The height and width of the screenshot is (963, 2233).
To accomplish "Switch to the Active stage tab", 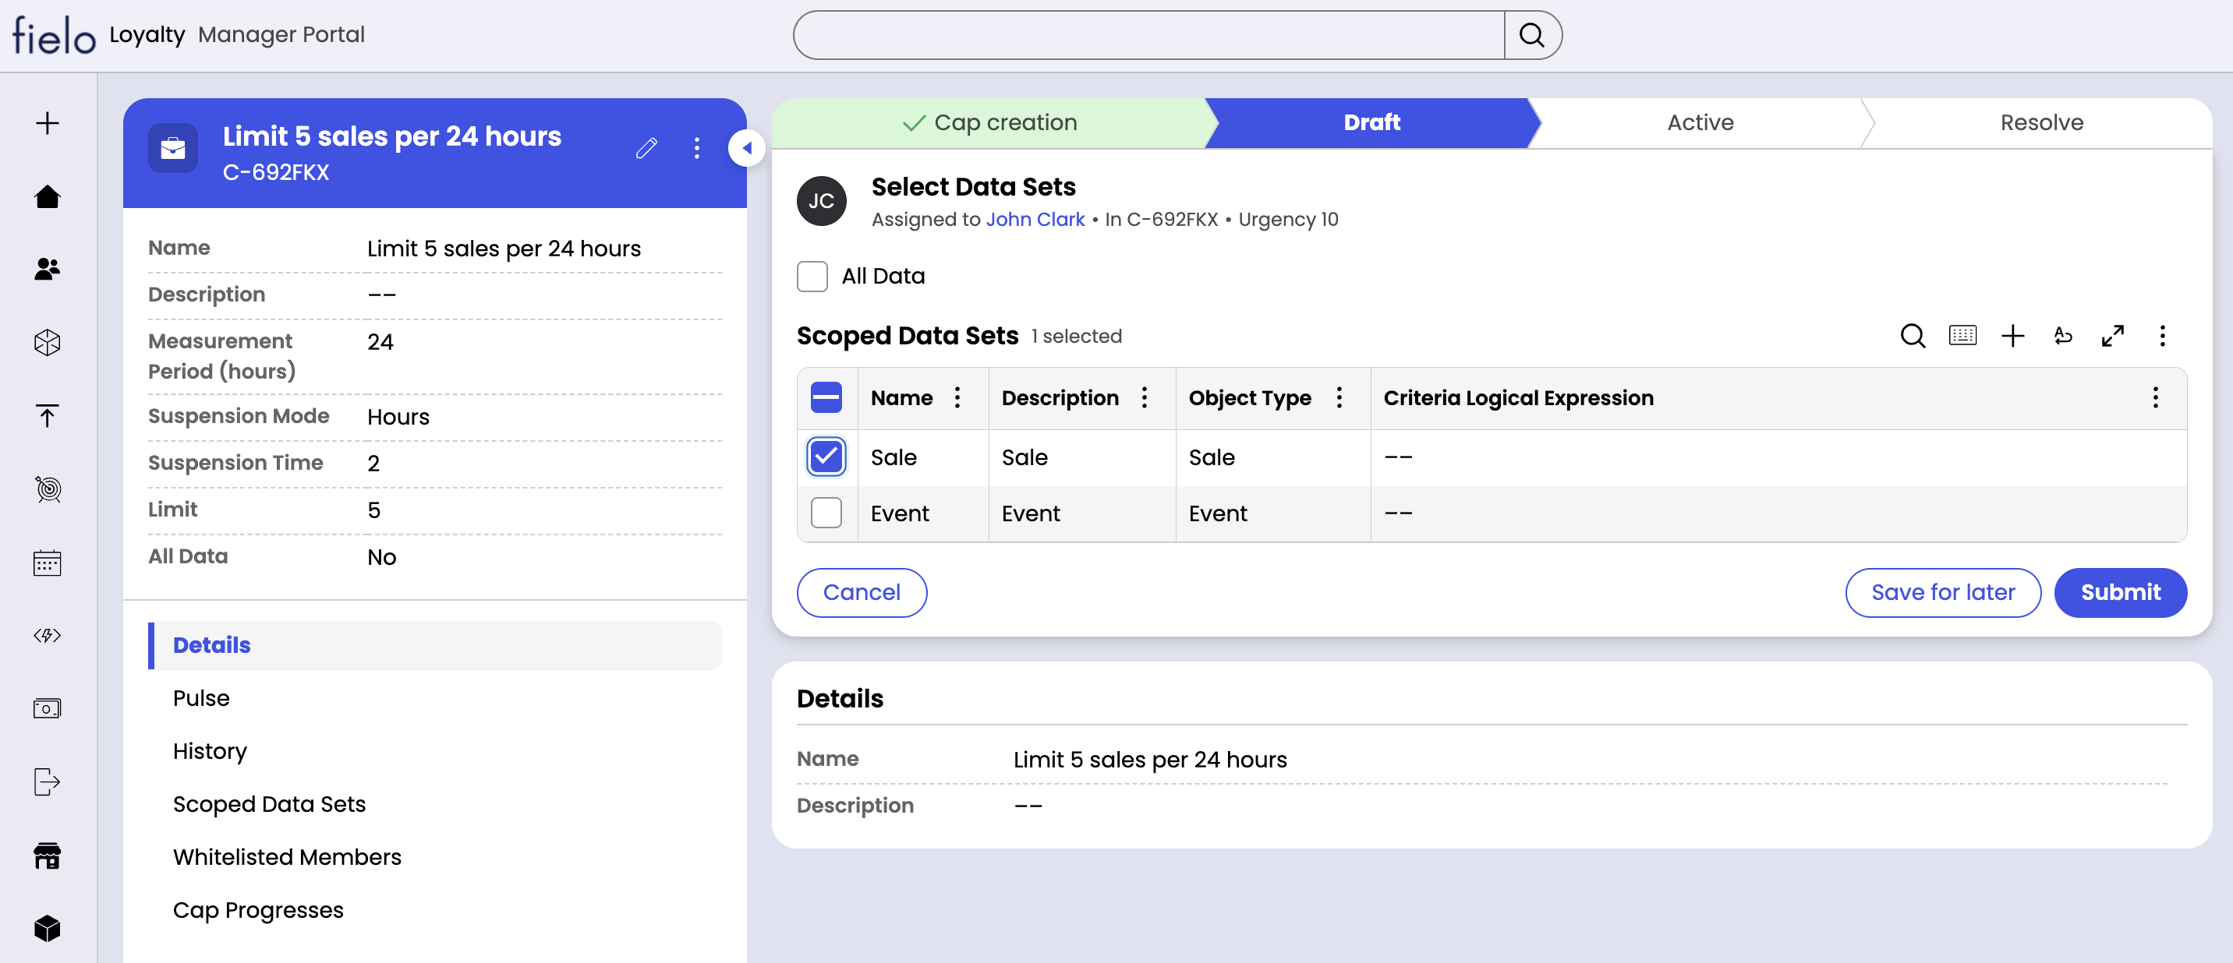I will tap(1699, 123).
